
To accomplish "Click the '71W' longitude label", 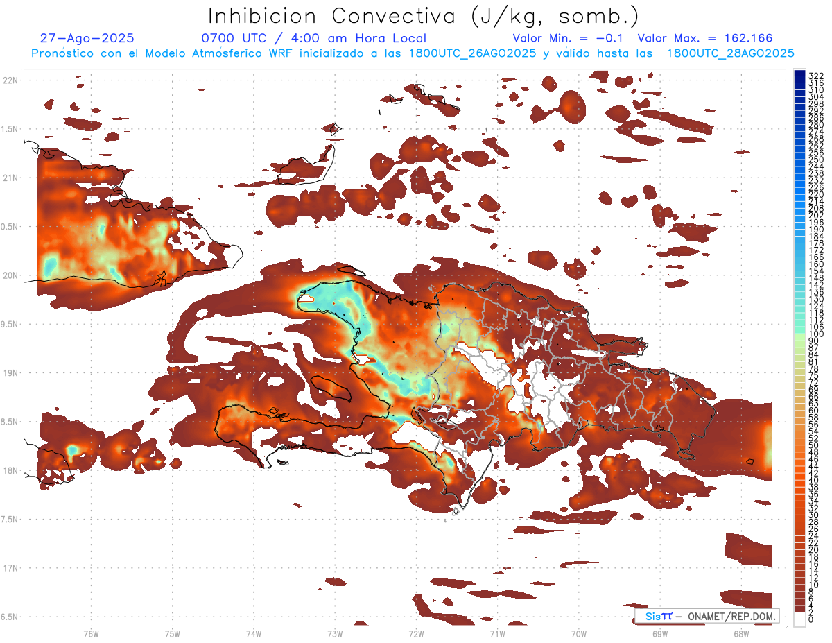I will 497,634.
